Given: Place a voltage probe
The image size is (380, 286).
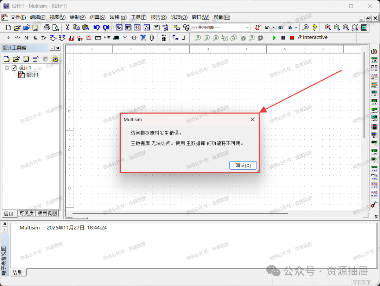Looking at the screenshot, I should click(x=198, y=38).
